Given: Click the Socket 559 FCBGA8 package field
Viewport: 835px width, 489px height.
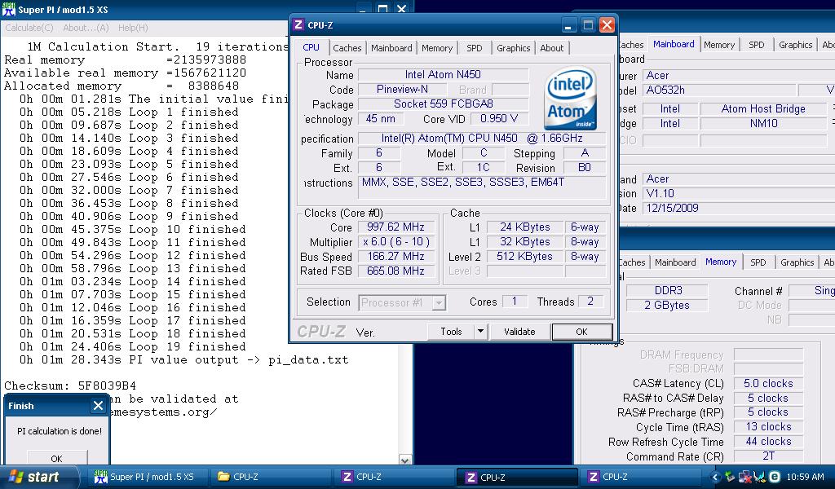Looking at the screenshot, I should (x=443, y=104).
